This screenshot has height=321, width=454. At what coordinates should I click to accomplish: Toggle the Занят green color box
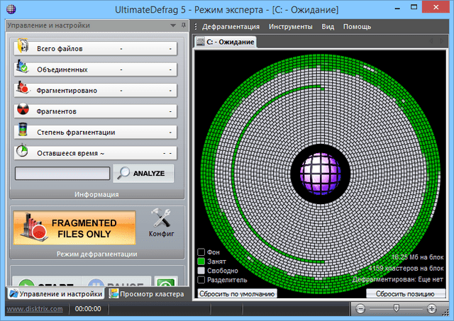click(201, 261)
